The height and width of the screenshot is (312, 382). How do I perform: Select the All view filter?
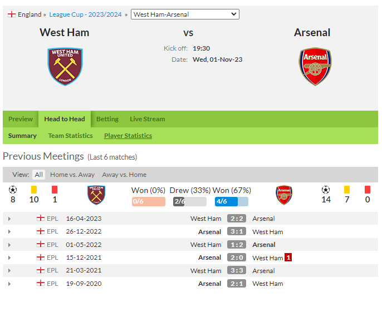[39, 175]
